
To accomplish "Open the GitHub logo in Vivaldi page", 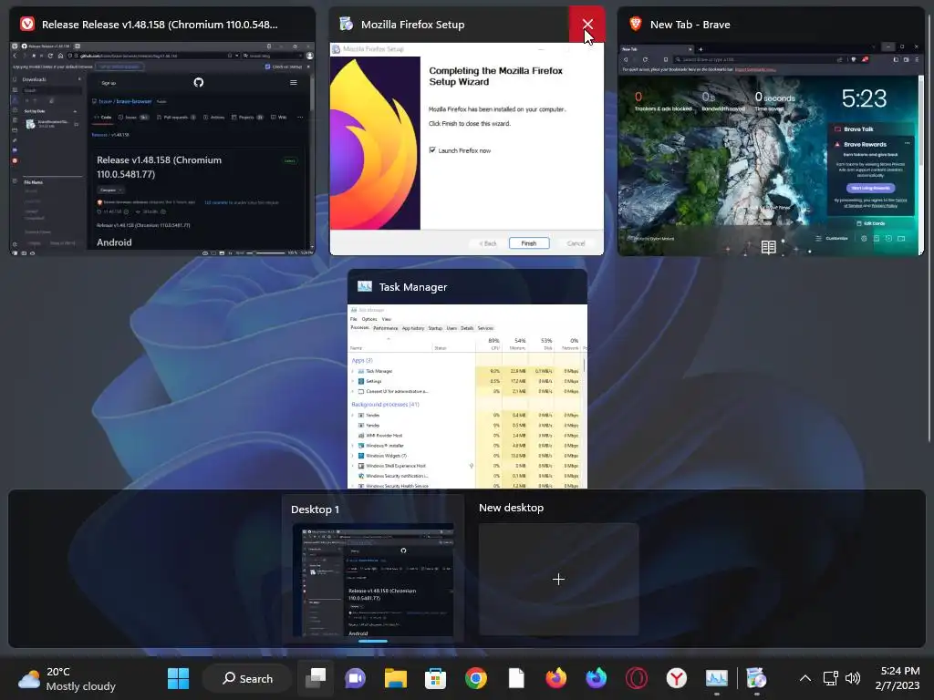I will [x=199, y=82].
